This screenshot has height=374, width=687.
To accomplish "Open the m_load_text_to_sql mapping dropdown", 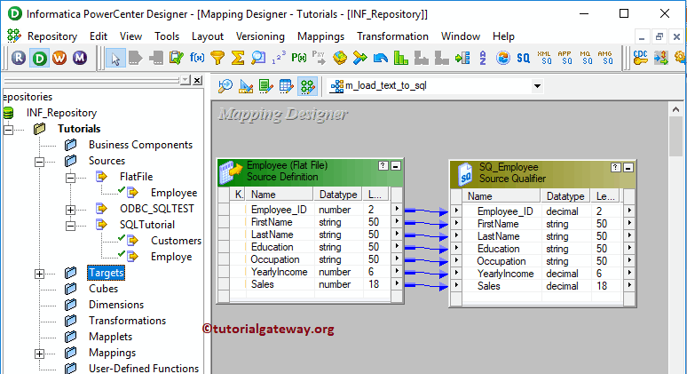I will click(537, 86).
